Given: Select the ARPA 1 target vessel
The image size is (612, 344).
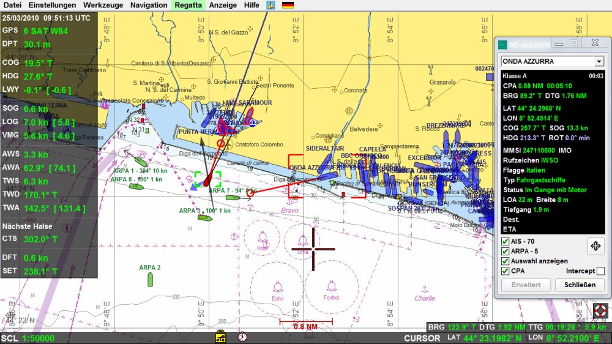Looking at the screenshot, I should coord(141,161).
